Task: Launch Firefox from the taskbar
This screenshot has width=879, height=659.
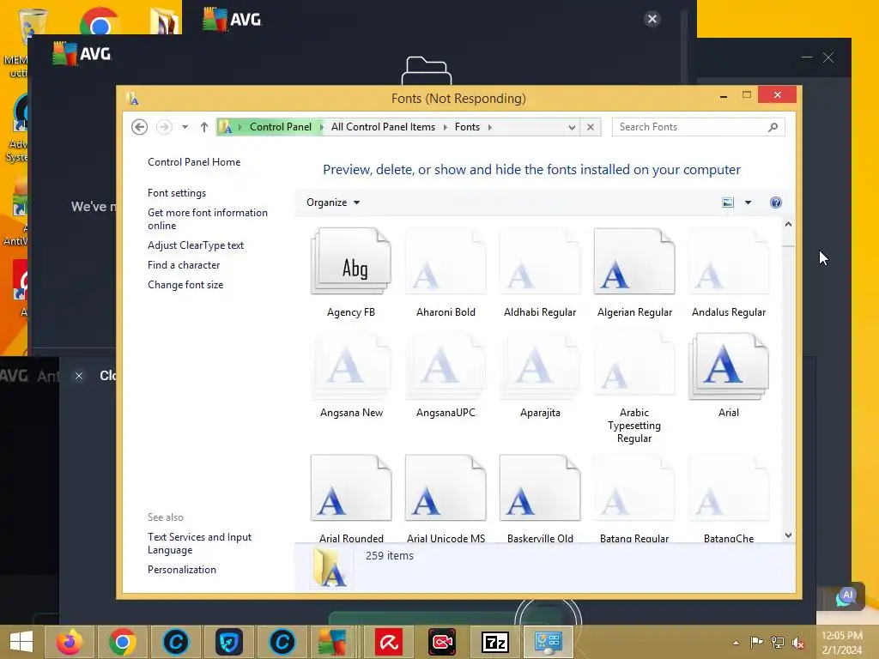Action: [69, 642]
